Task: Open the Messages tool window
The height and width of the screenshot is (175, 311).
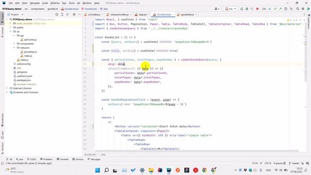Action: pyautogui.click(x=94, y=159)
